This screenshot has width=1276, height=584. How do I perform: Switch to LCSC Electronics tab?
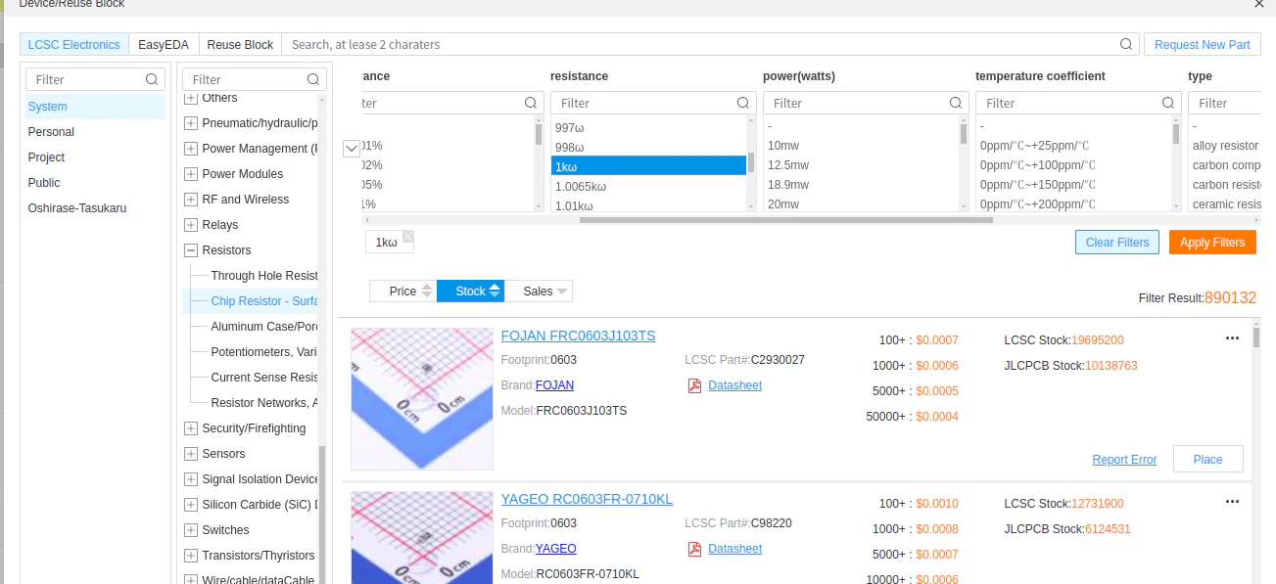click(74, 44)
